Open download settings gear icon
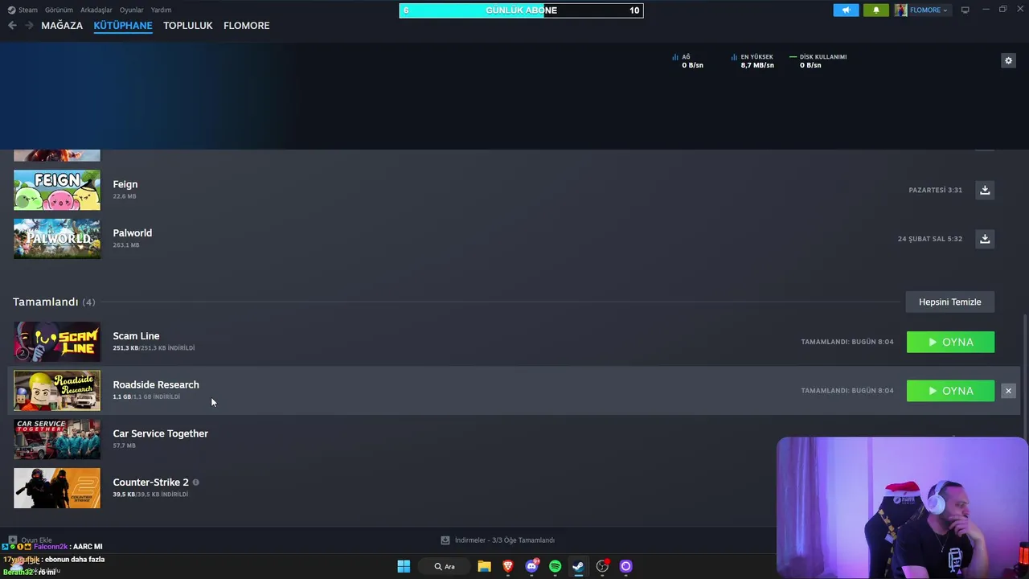This screenshot has height=579, width=1029. tap(1008, 60)
